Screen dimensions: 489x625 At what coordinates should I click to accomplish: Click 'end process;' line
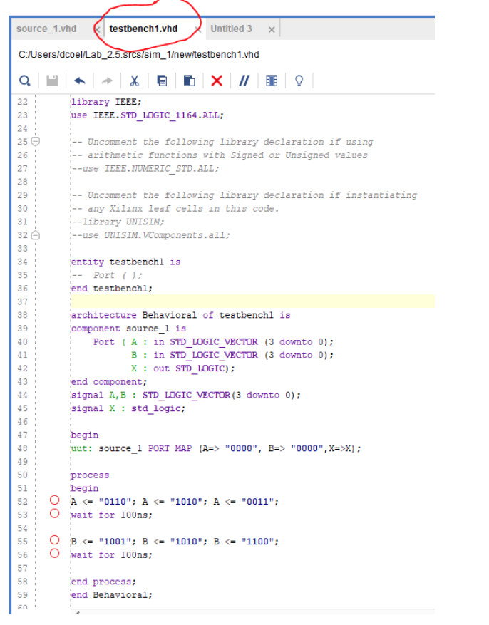(x=103, y=582)
